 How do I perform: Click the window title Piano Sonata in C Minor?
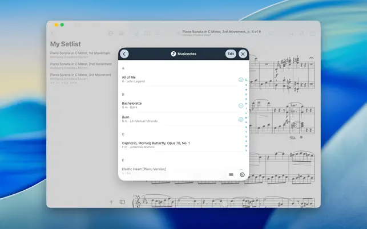click(221, 31)
